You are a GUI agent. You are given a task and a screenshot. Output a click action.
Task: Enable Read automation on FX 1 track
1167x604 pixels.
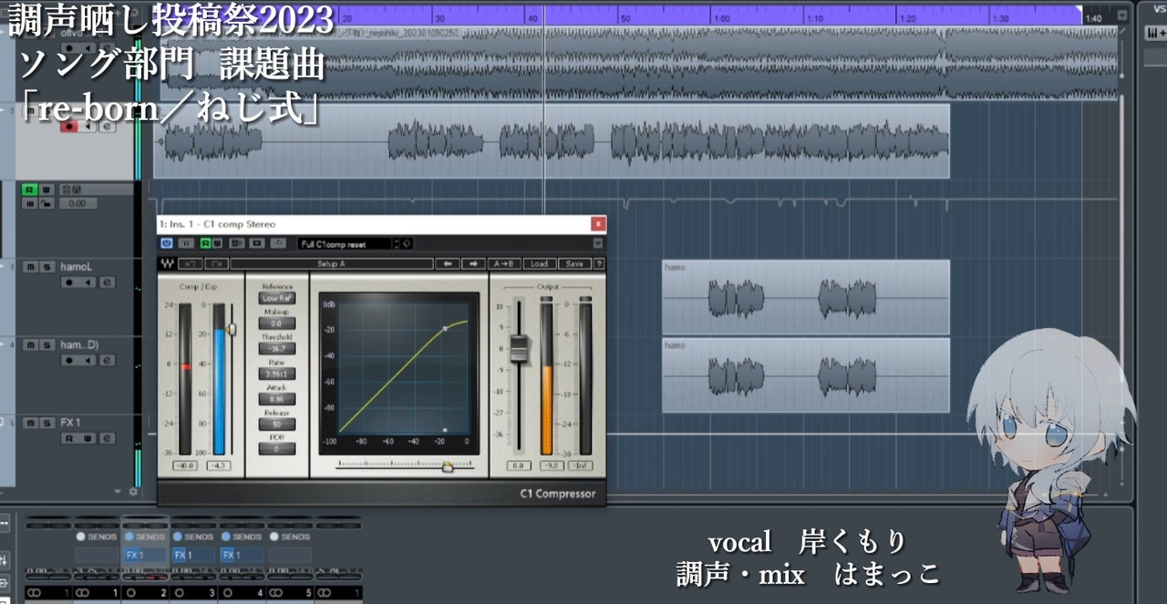pos(69,438)
